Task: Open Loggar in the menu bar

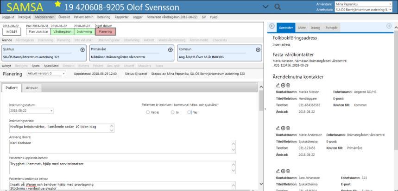Action: tap(138, 17)
